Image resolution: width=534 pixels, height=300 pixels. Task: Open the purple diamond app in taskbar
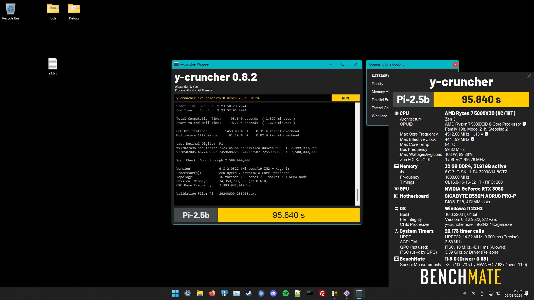[347, 293]
